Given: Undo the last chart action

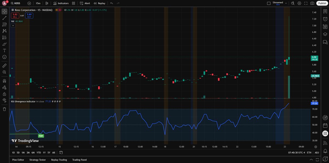Looking at the screenshot, I should click(x=112, y=3).
